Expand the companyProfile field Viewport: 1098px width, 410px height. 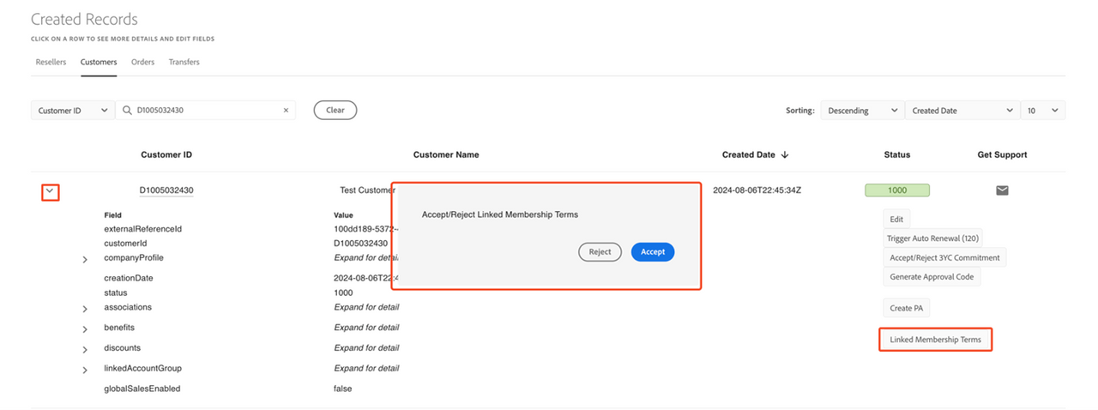85,259
